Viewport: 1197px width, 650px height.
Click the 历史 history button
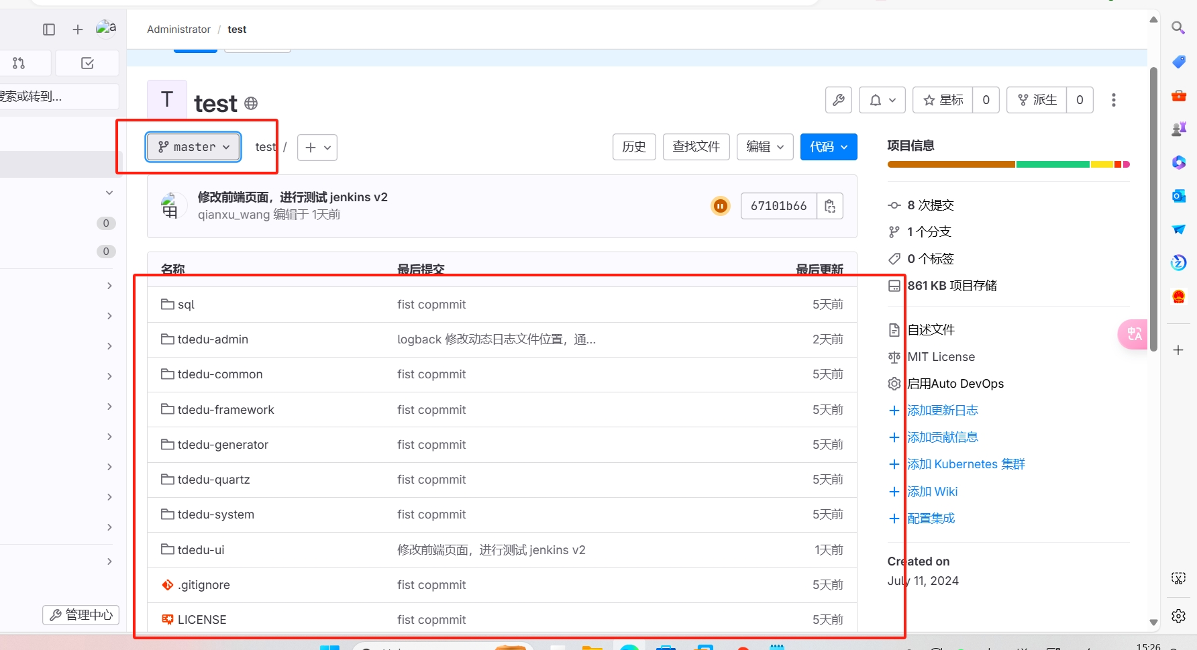click(x=634, y=147)
